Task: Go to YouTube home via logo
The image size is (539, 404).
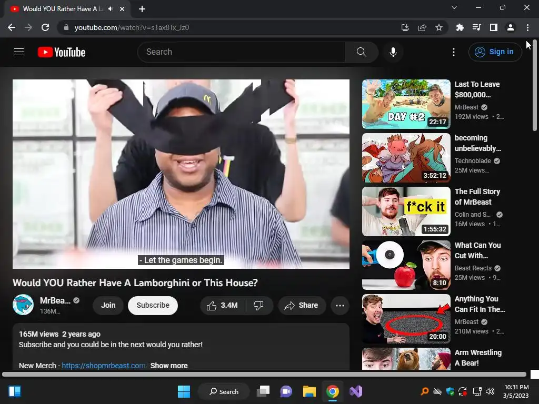Action: [62, 52]
